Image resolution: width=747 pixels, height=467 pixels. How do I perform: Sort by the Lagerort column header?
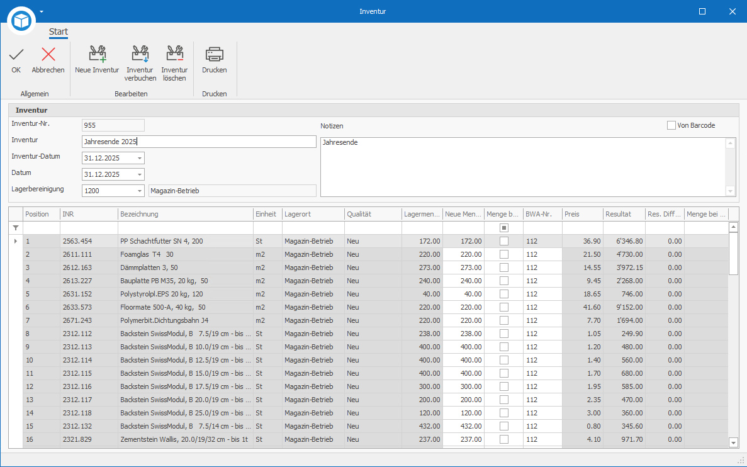pyautogui.click(x=313, y=215)
